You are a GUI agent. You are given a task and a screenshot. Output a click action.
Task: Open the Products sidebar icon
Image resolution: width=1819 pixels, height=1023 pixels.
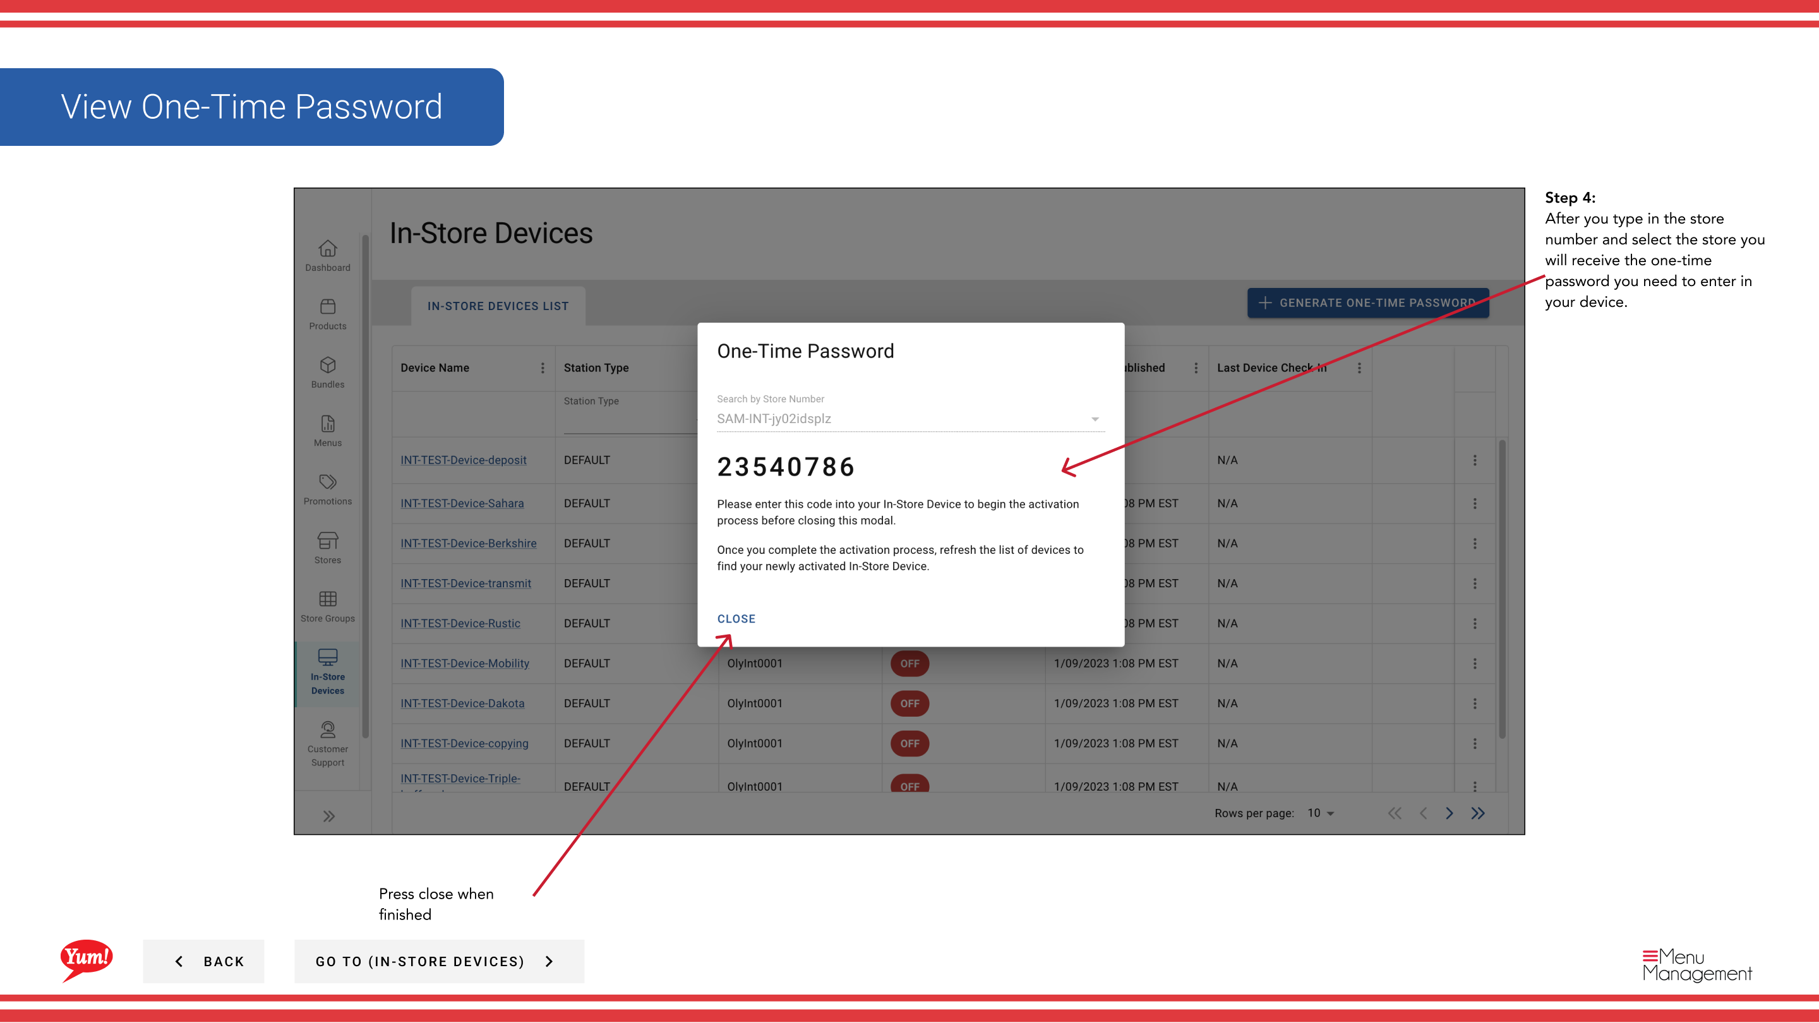pyautogui.click(x=328, y=306)
